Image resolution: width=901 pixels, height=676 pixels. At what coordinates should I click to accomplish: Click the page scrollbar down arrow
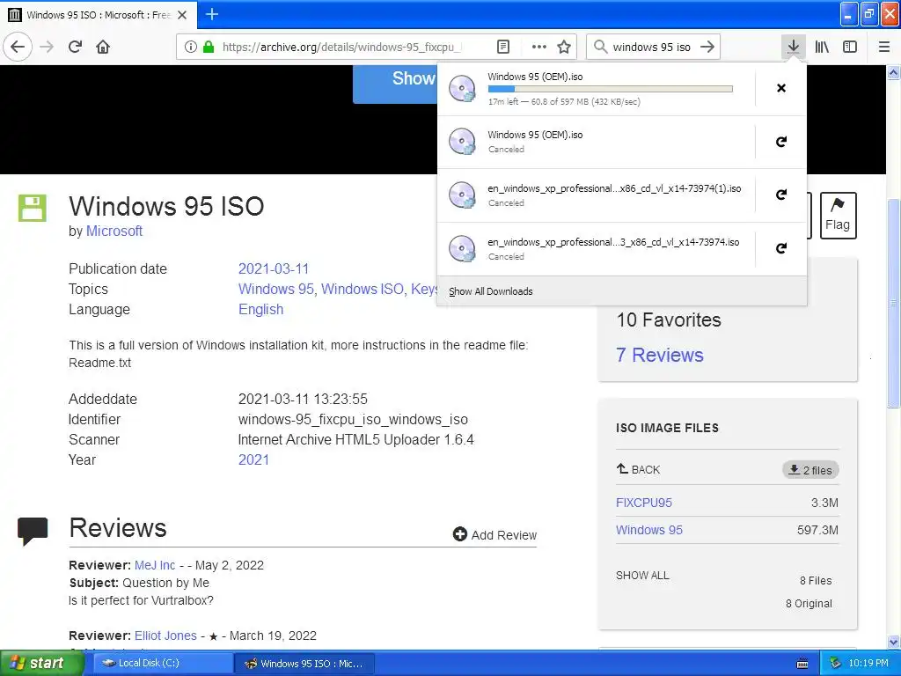point(894,642)
